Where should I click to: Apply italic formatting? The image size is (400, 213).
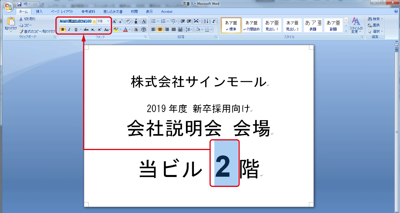point(69,29)
